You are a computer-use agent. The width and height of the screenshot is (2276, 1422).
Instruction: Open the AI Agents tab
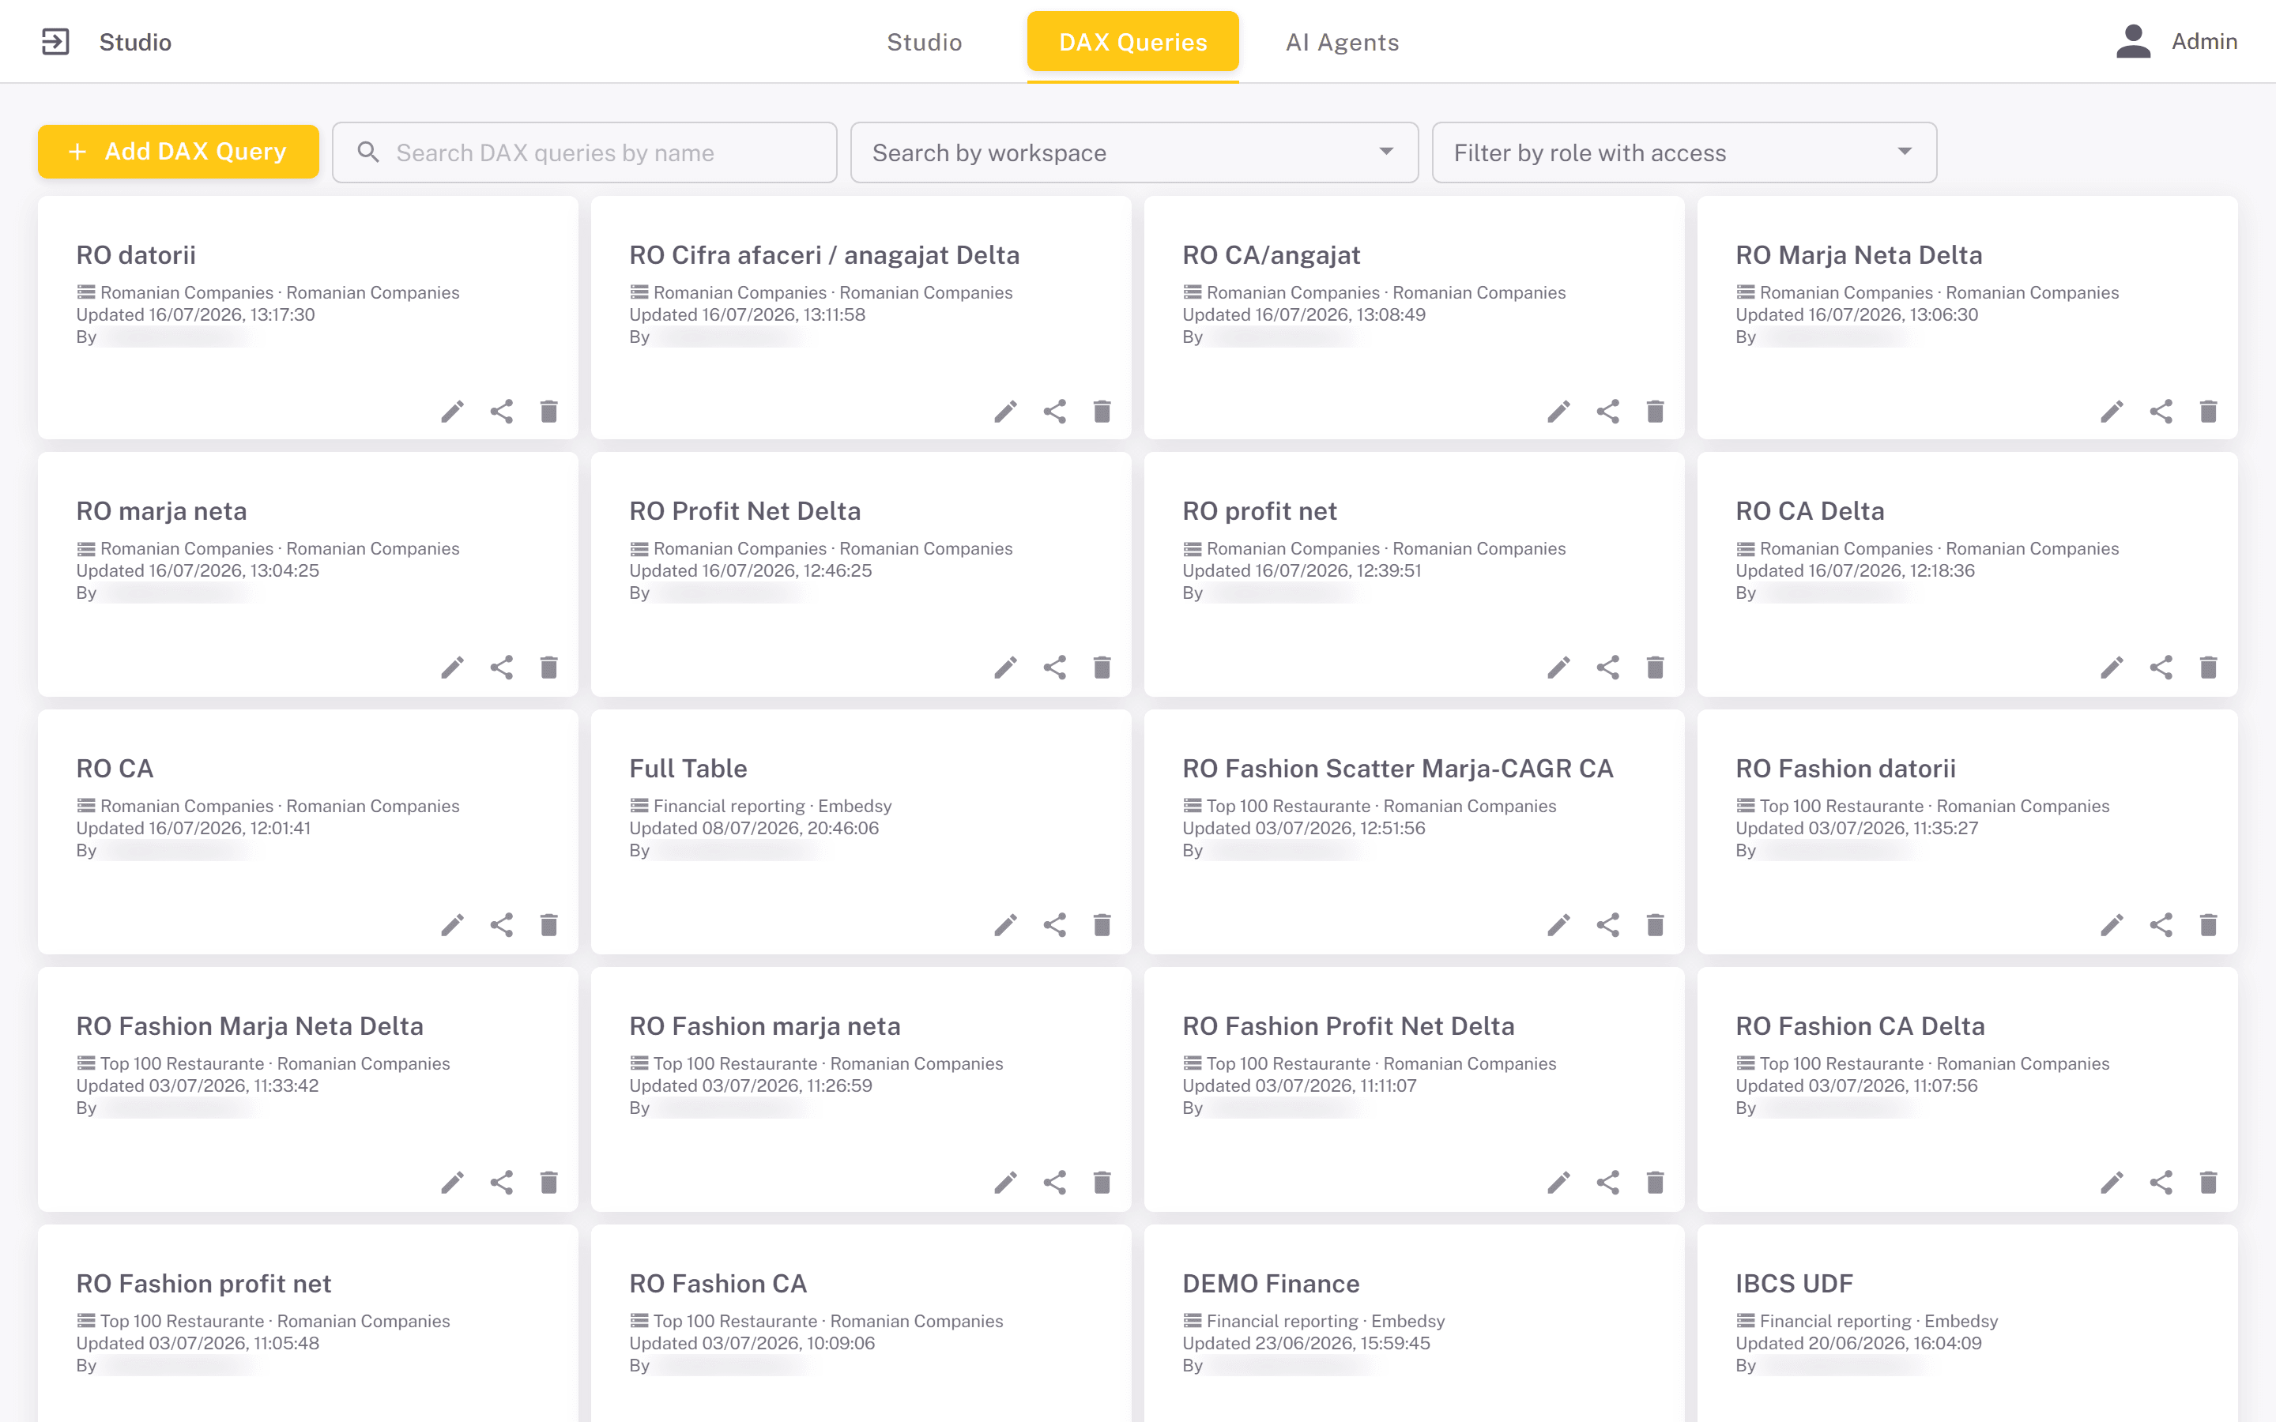(1342, 43)
